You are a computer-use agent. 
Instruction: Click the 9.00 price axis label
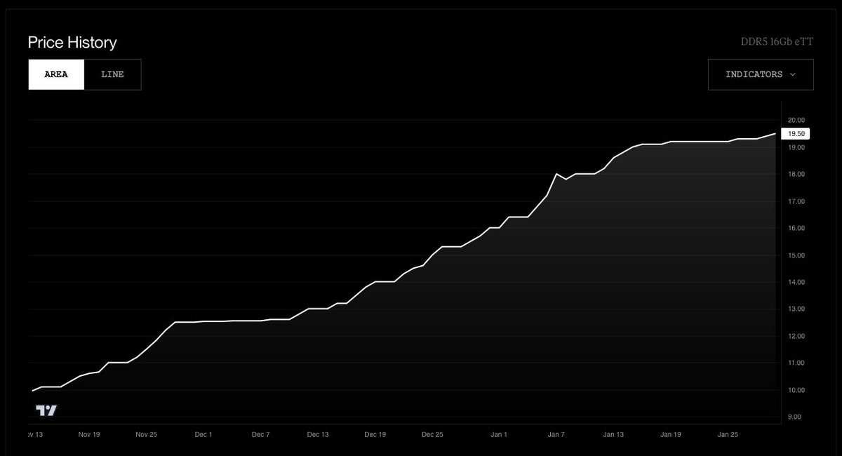[x=795, y=416]
